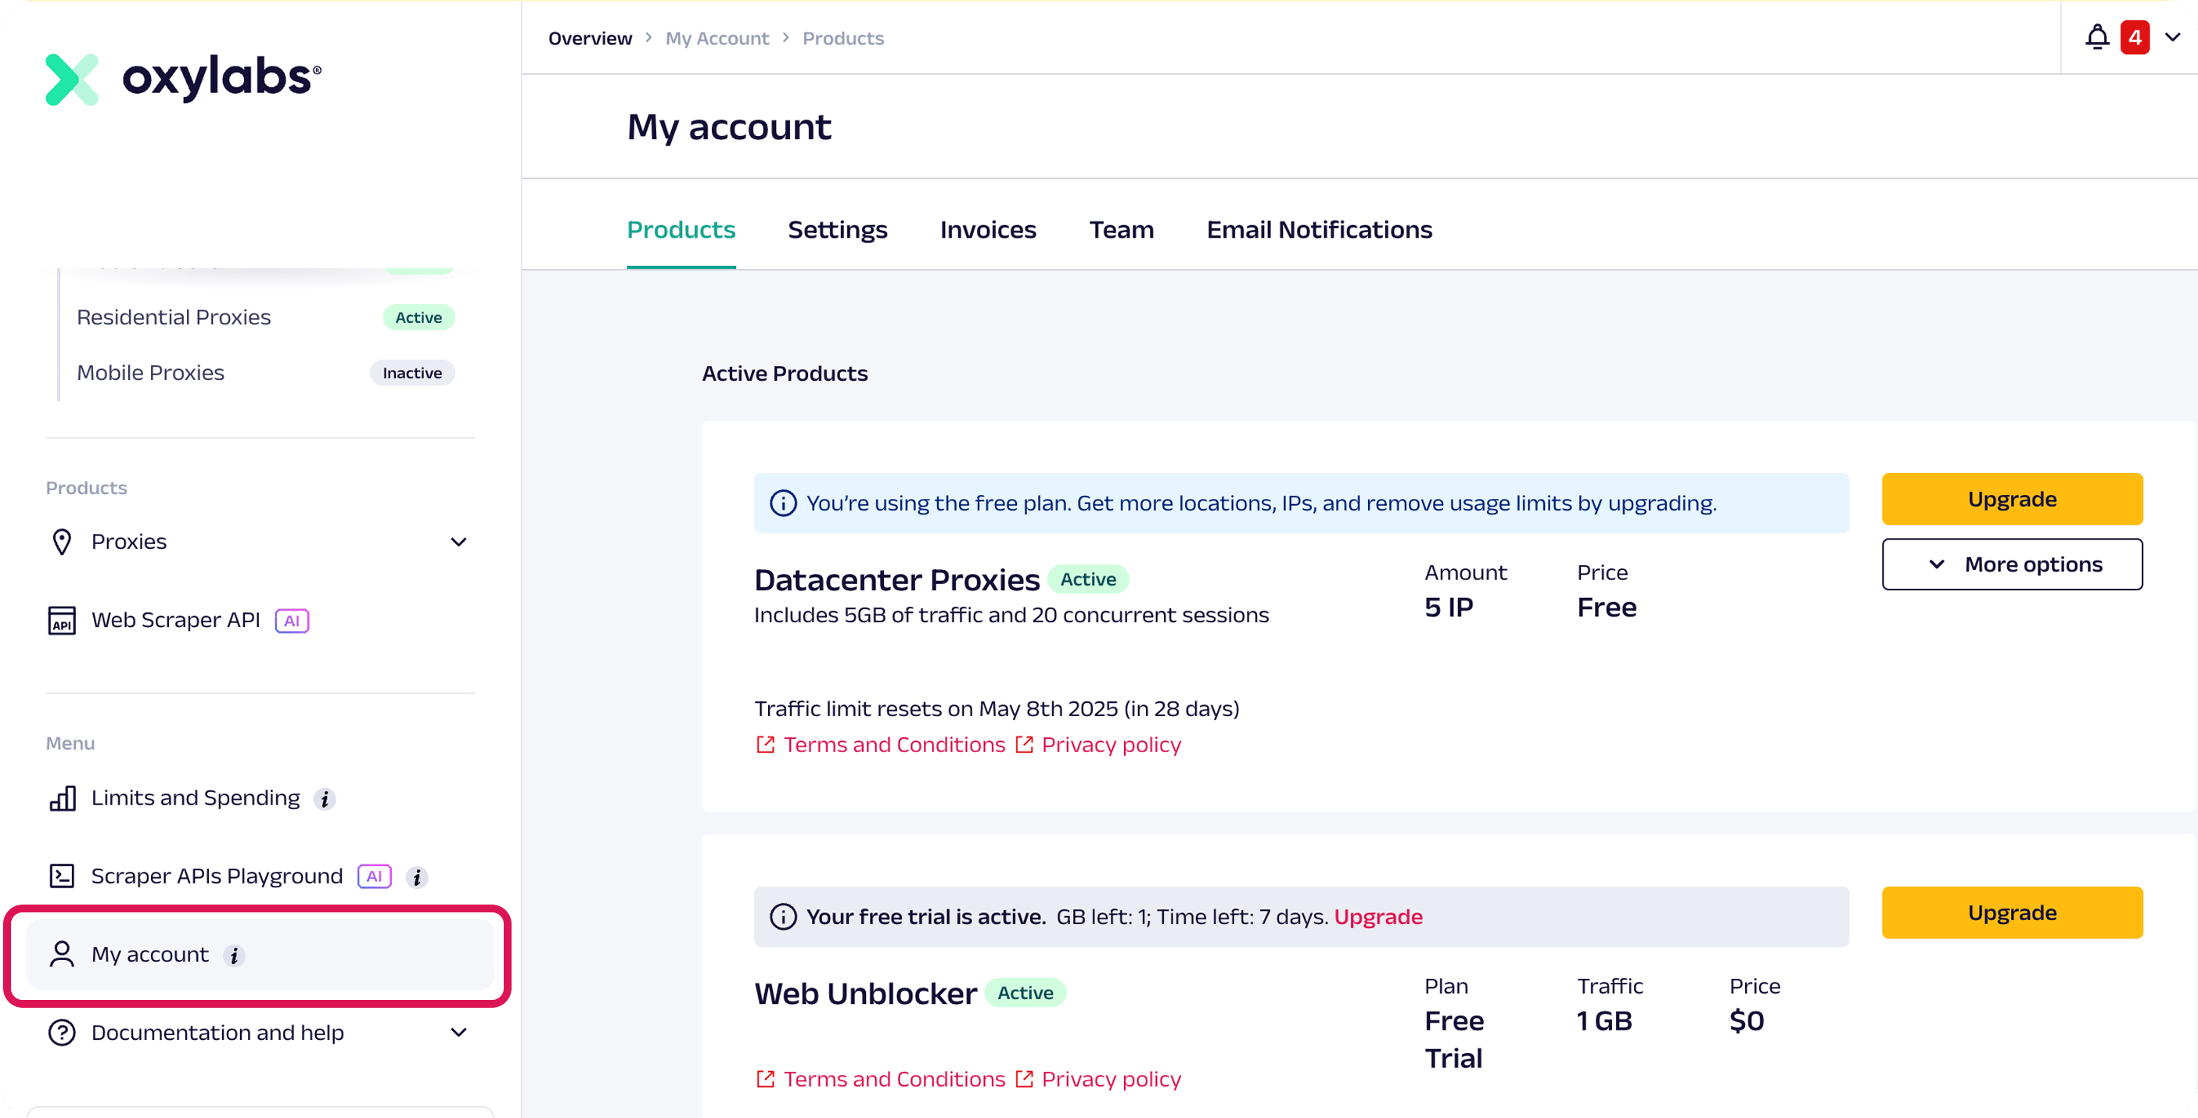Click the Web Scraper API icon
This screenshot has width=2198, height=1118.
(62, 621)
